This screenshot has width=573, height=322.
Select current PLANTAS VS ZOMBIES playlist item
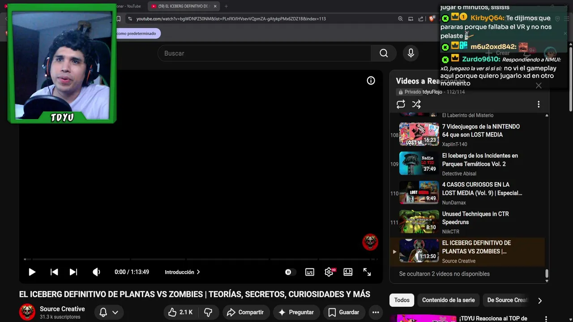pos(468,251)
